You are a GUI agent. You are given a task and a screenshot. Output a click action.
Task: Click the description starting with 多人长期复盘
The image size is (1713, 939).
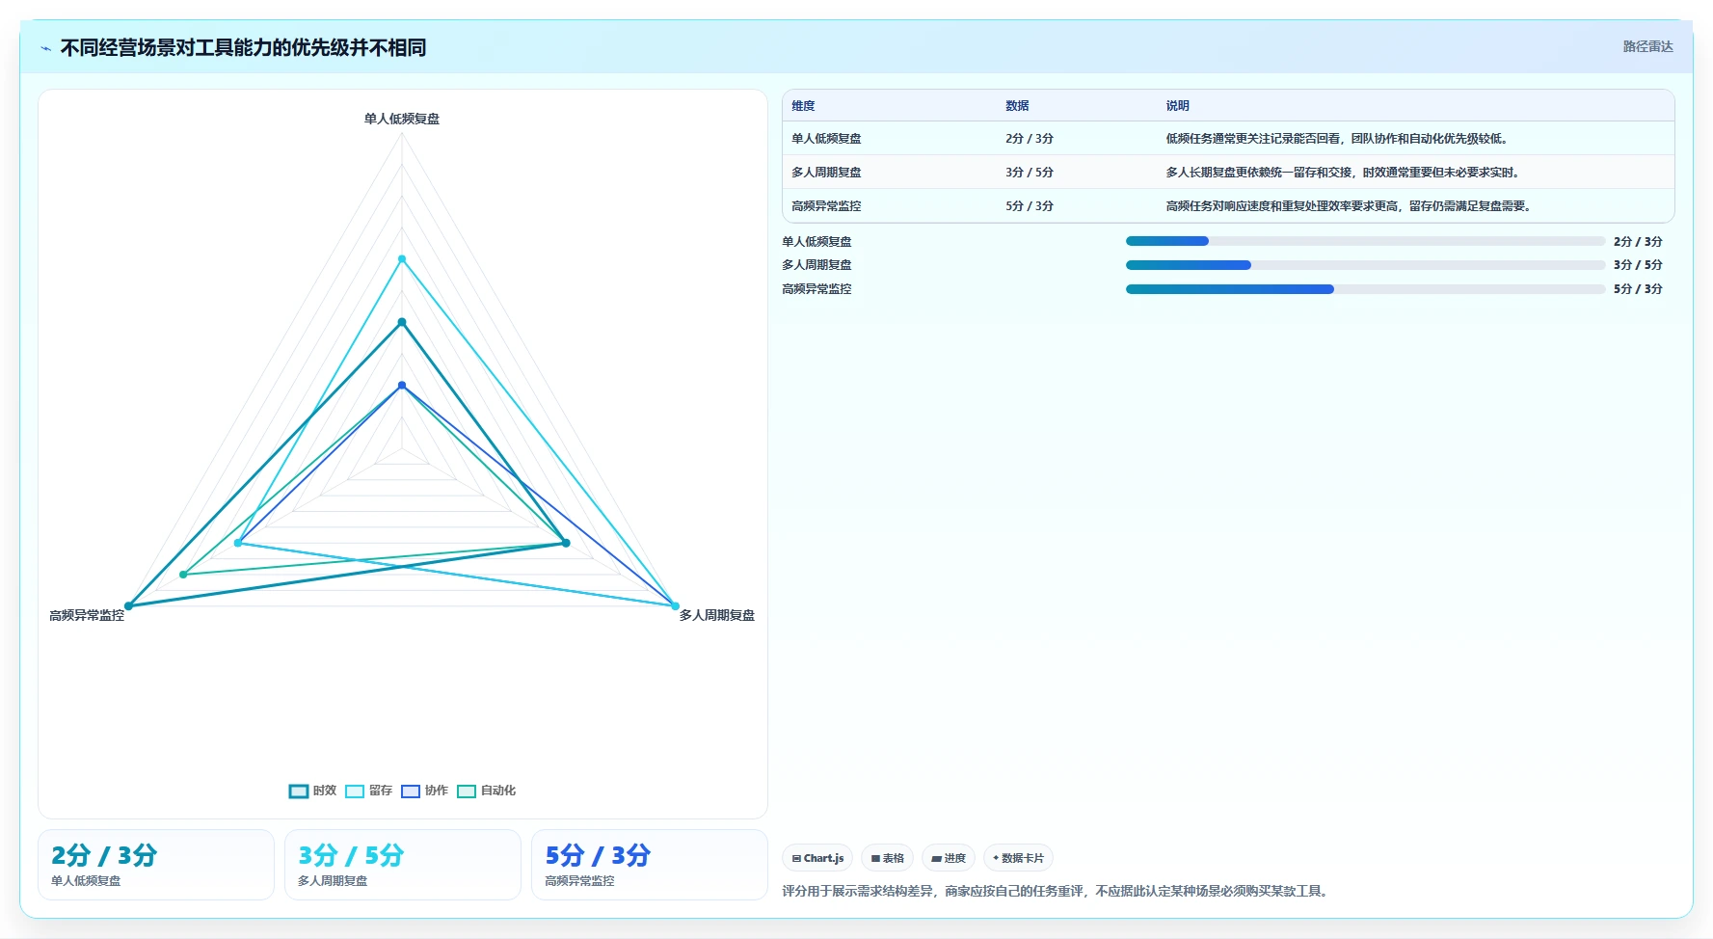click(x=1344, y=173)
